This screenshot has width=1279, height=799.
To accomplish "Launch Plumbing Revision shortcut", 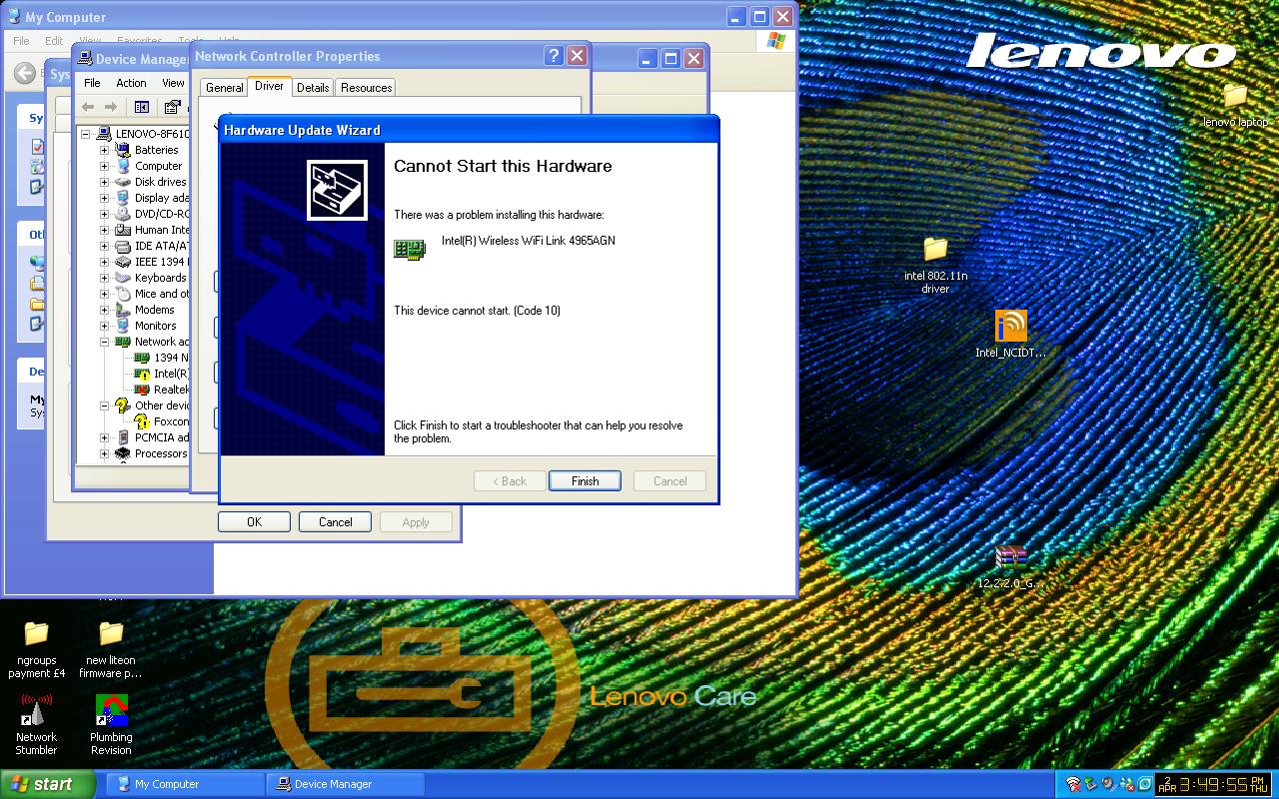I will coord(111,725).
